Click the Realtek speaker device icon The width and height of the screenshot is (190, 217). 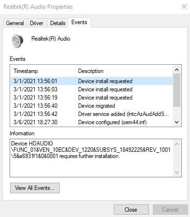coord(17,41)
